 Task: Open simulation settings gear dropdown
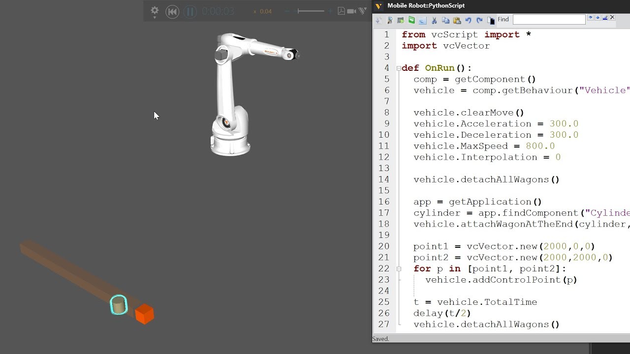pyautogui.click(x=155, y=11)
